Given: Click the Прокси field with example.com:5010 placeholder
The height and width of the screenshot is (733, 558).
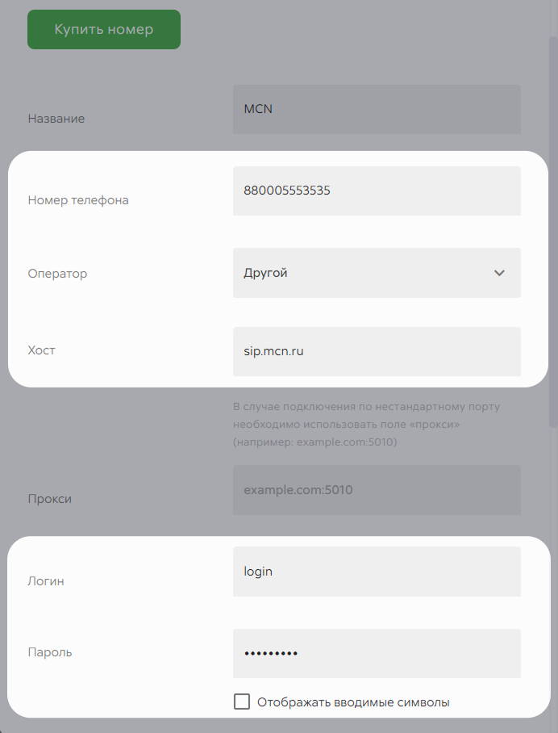Looking at the screenshot, I should 377,490.
